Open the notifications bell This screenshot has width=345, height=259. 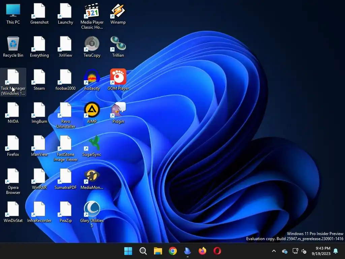pos(336,251)
